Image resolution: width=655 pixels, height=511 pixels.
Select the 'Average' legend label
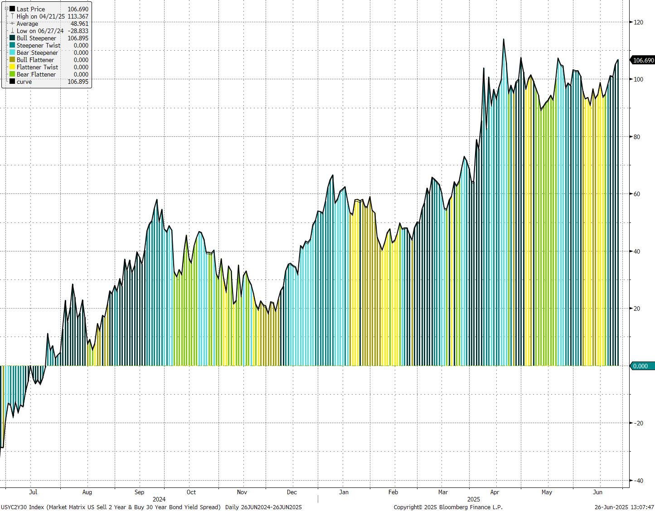click(x=27, y=24)
